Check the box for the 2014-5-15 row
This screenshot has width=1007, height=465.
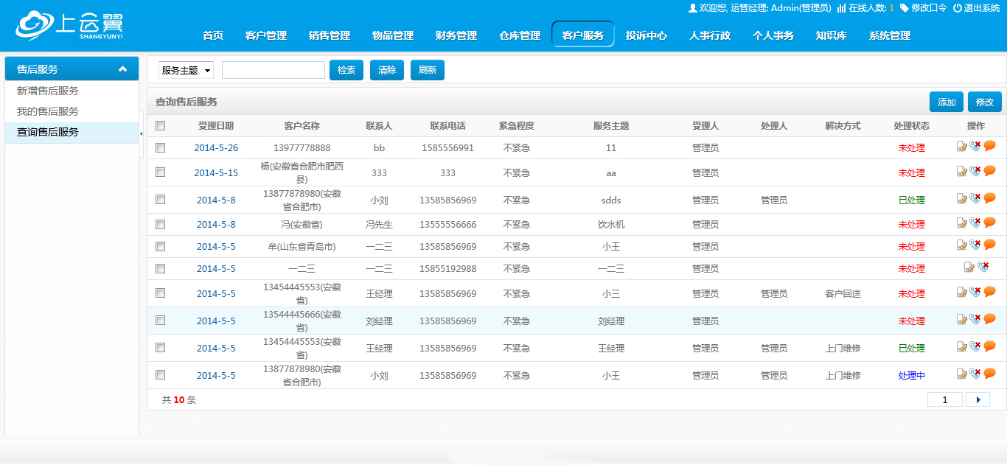(160, 172)
